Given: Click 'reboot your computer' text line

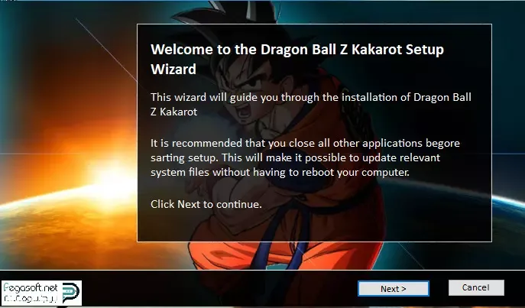Looking at the screenshot, I should coord(280,173).
